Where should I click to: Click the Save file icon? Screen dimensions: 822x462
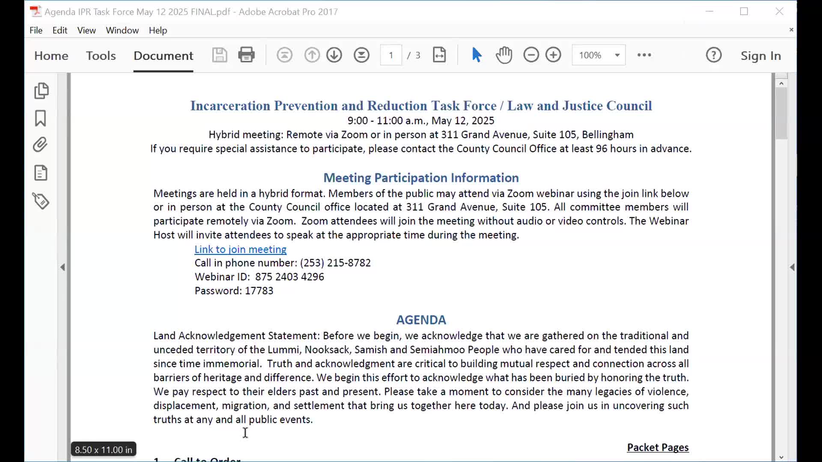[x=219, y=55]
